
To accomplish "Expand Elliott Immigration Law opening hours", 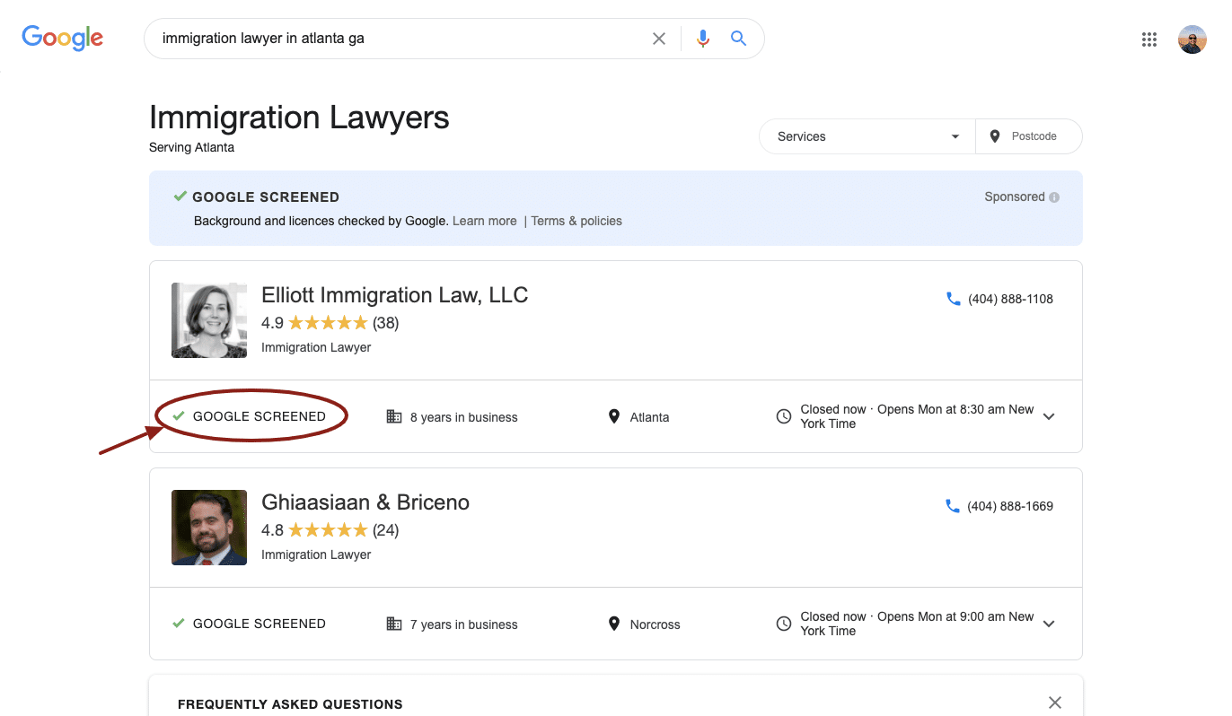I will [x=1049, y=416].
